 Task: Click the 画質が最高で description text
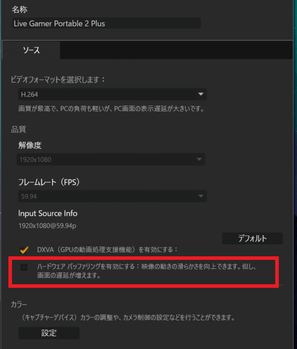pyautogui.click(x=111, y=109)
